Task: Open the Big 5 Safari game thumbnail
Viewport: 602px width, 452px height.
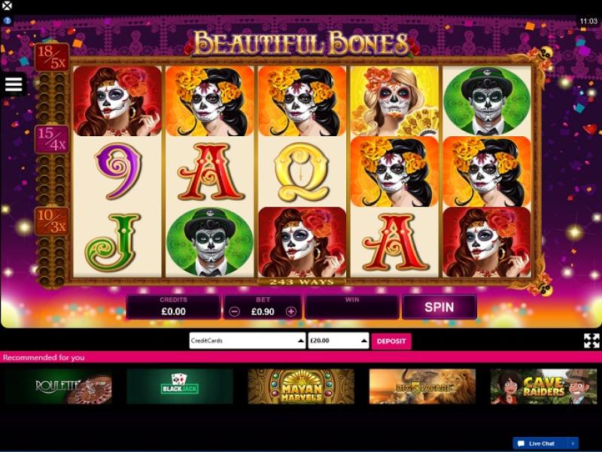Action: point(422,386)
